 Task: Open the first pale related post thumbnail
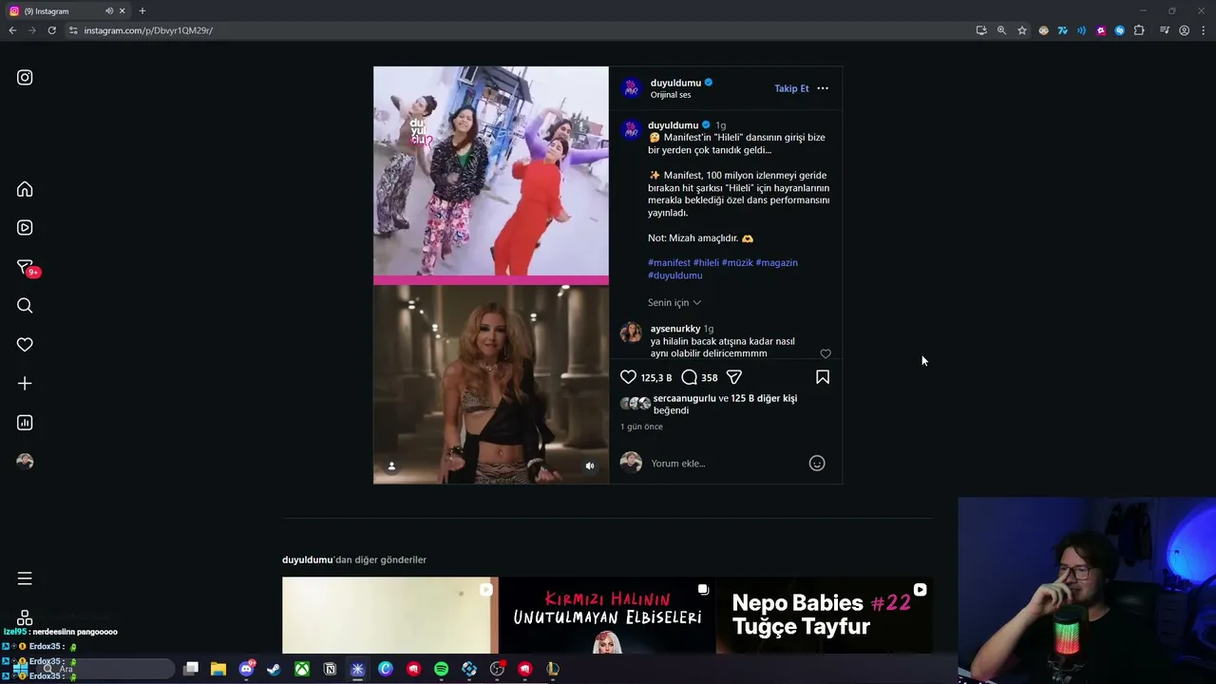[389, 616]
